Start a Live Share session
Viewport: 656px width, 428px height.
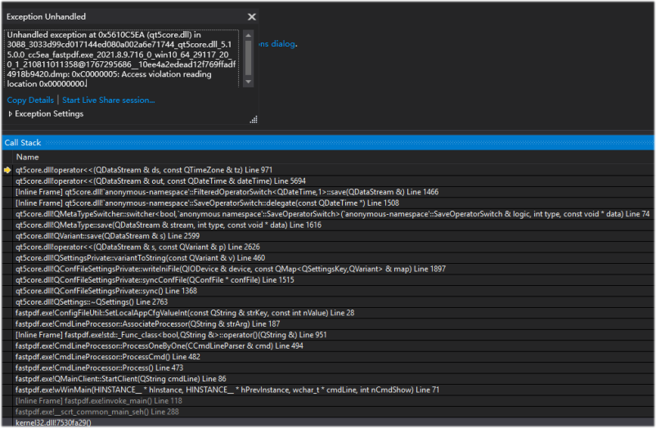point(108,100)
